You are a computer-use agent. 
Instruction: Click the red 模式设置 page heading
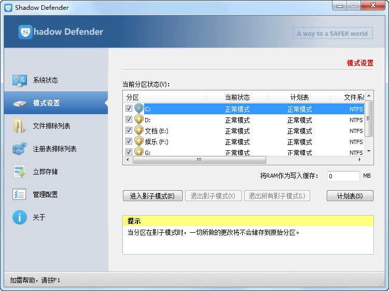[x=360, y=63]
